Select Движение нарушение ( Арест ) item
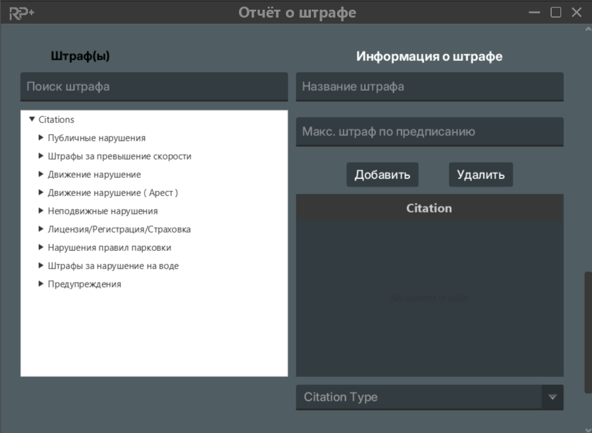 click(x=113, y=193)
